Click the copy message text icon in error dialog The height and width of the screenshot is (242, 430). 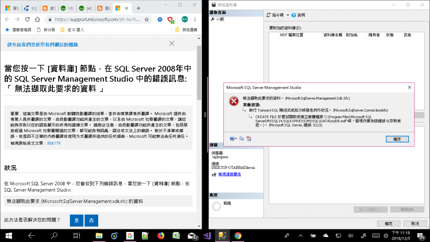pos(241,139)
